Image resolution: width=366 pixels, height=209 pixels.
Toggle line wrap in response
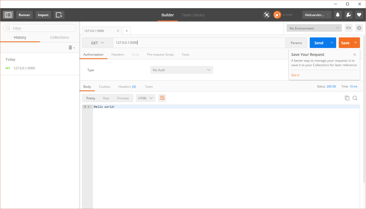pos(162,98)
